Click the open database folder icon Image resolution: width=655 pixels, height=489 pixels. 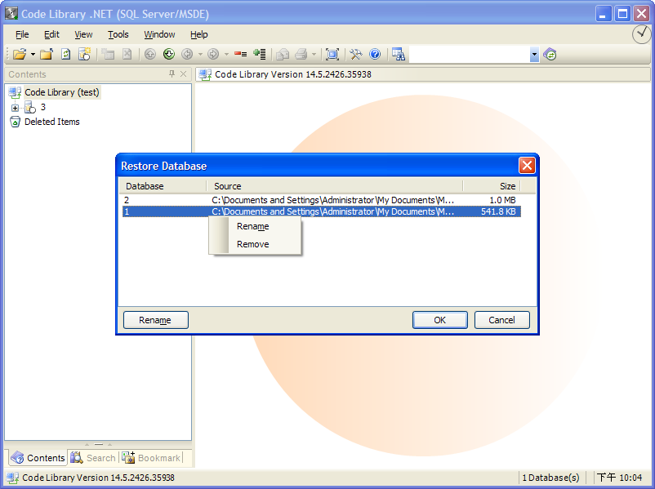click(x=20, y=54)
